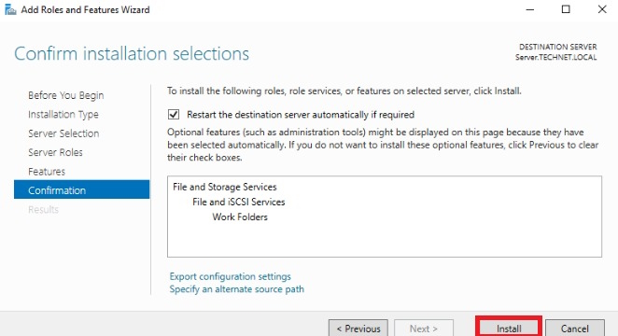This screenshot has height=336, width=618.
Task: Click the disabled Next button
Action: click(424, 329)
